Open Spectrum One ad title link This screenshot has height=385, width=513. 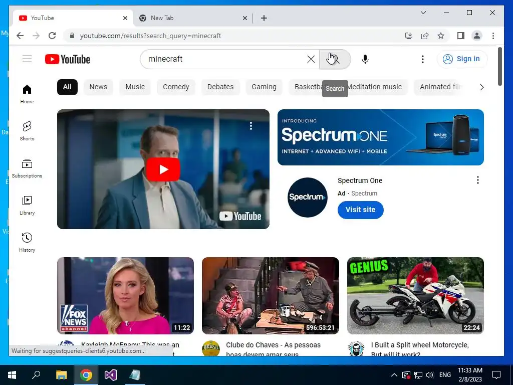[x=360, y=180]
